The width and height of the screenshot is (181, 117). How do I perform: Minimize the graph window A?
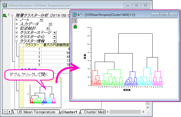click(155, 15)
